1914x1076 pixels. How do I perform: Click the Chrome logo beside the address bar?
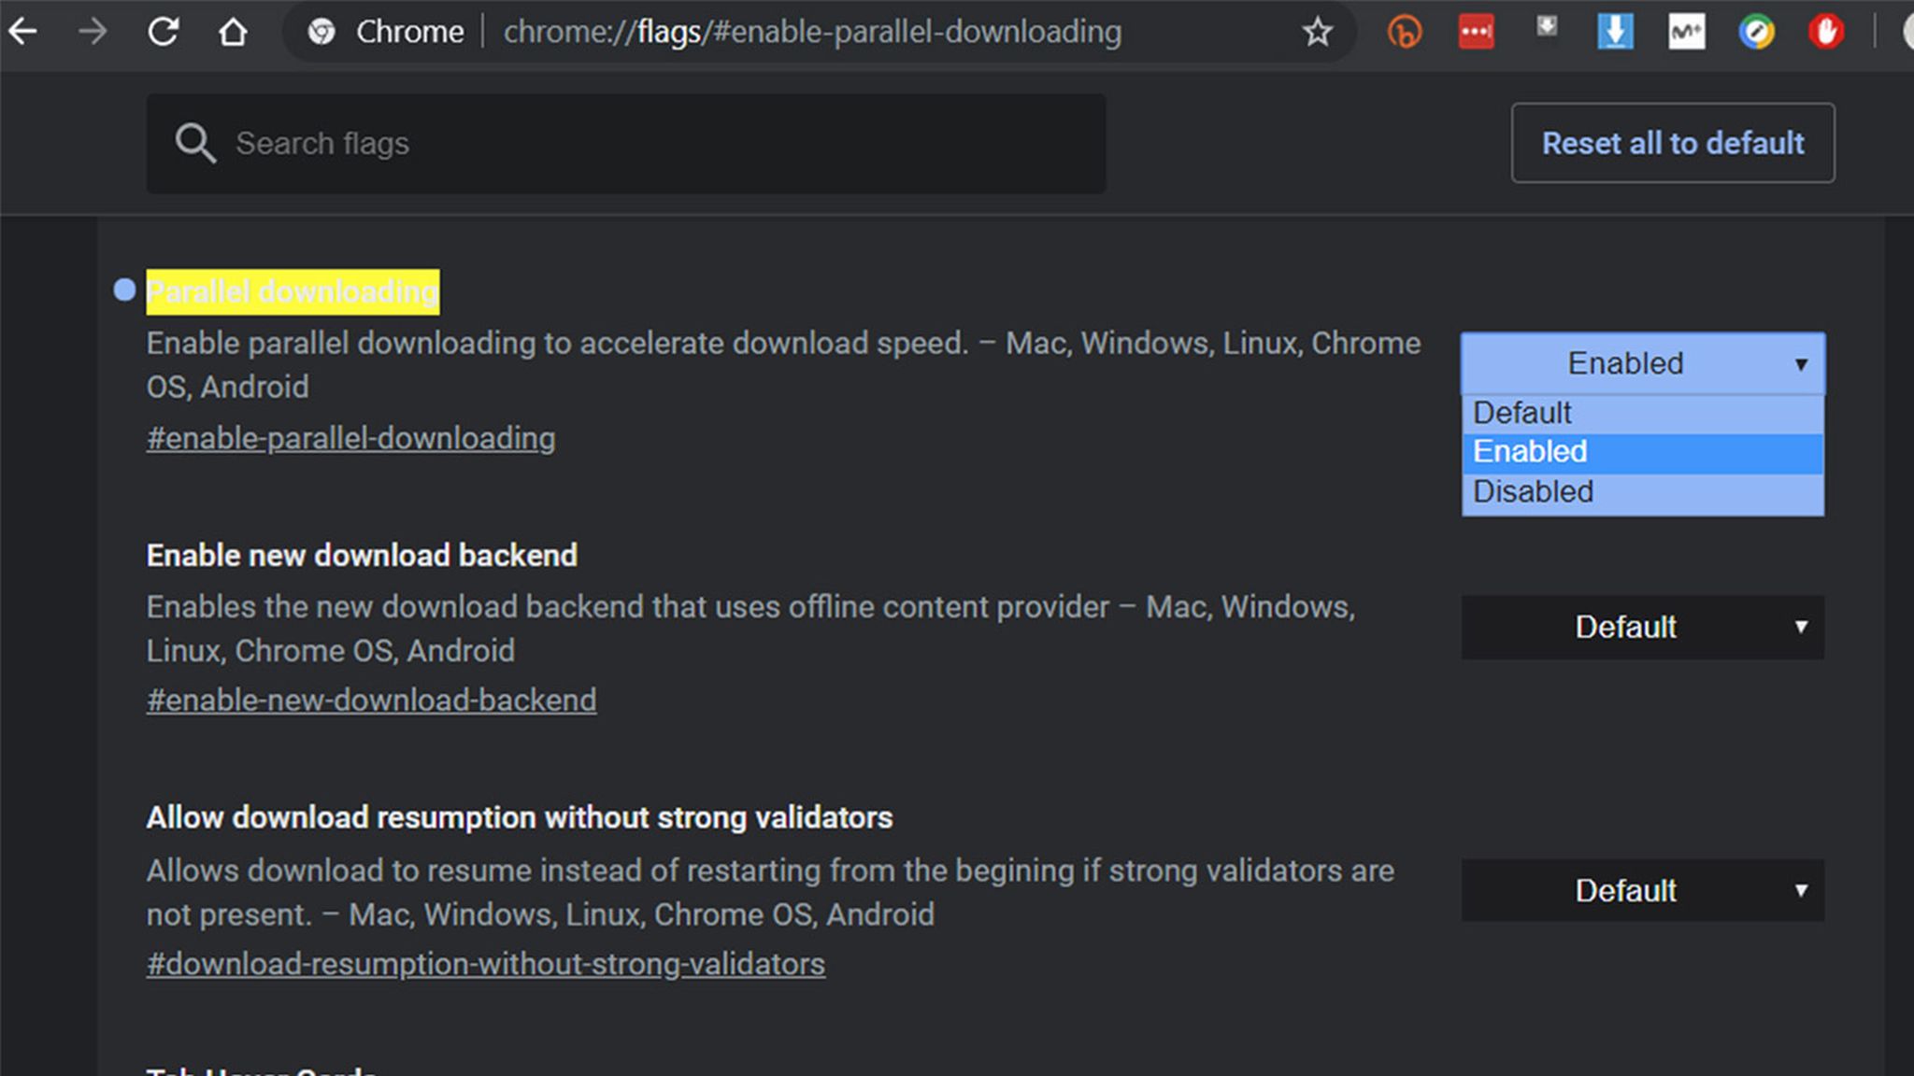321,31
